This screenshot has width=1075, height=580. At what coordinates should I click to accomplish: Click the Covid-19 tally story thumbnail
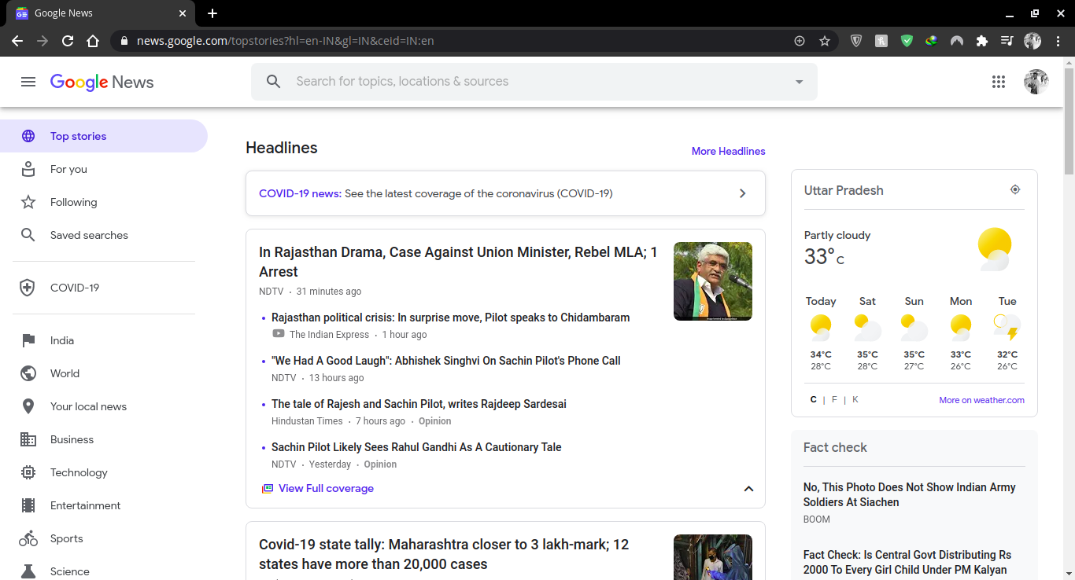pos(713,557)
